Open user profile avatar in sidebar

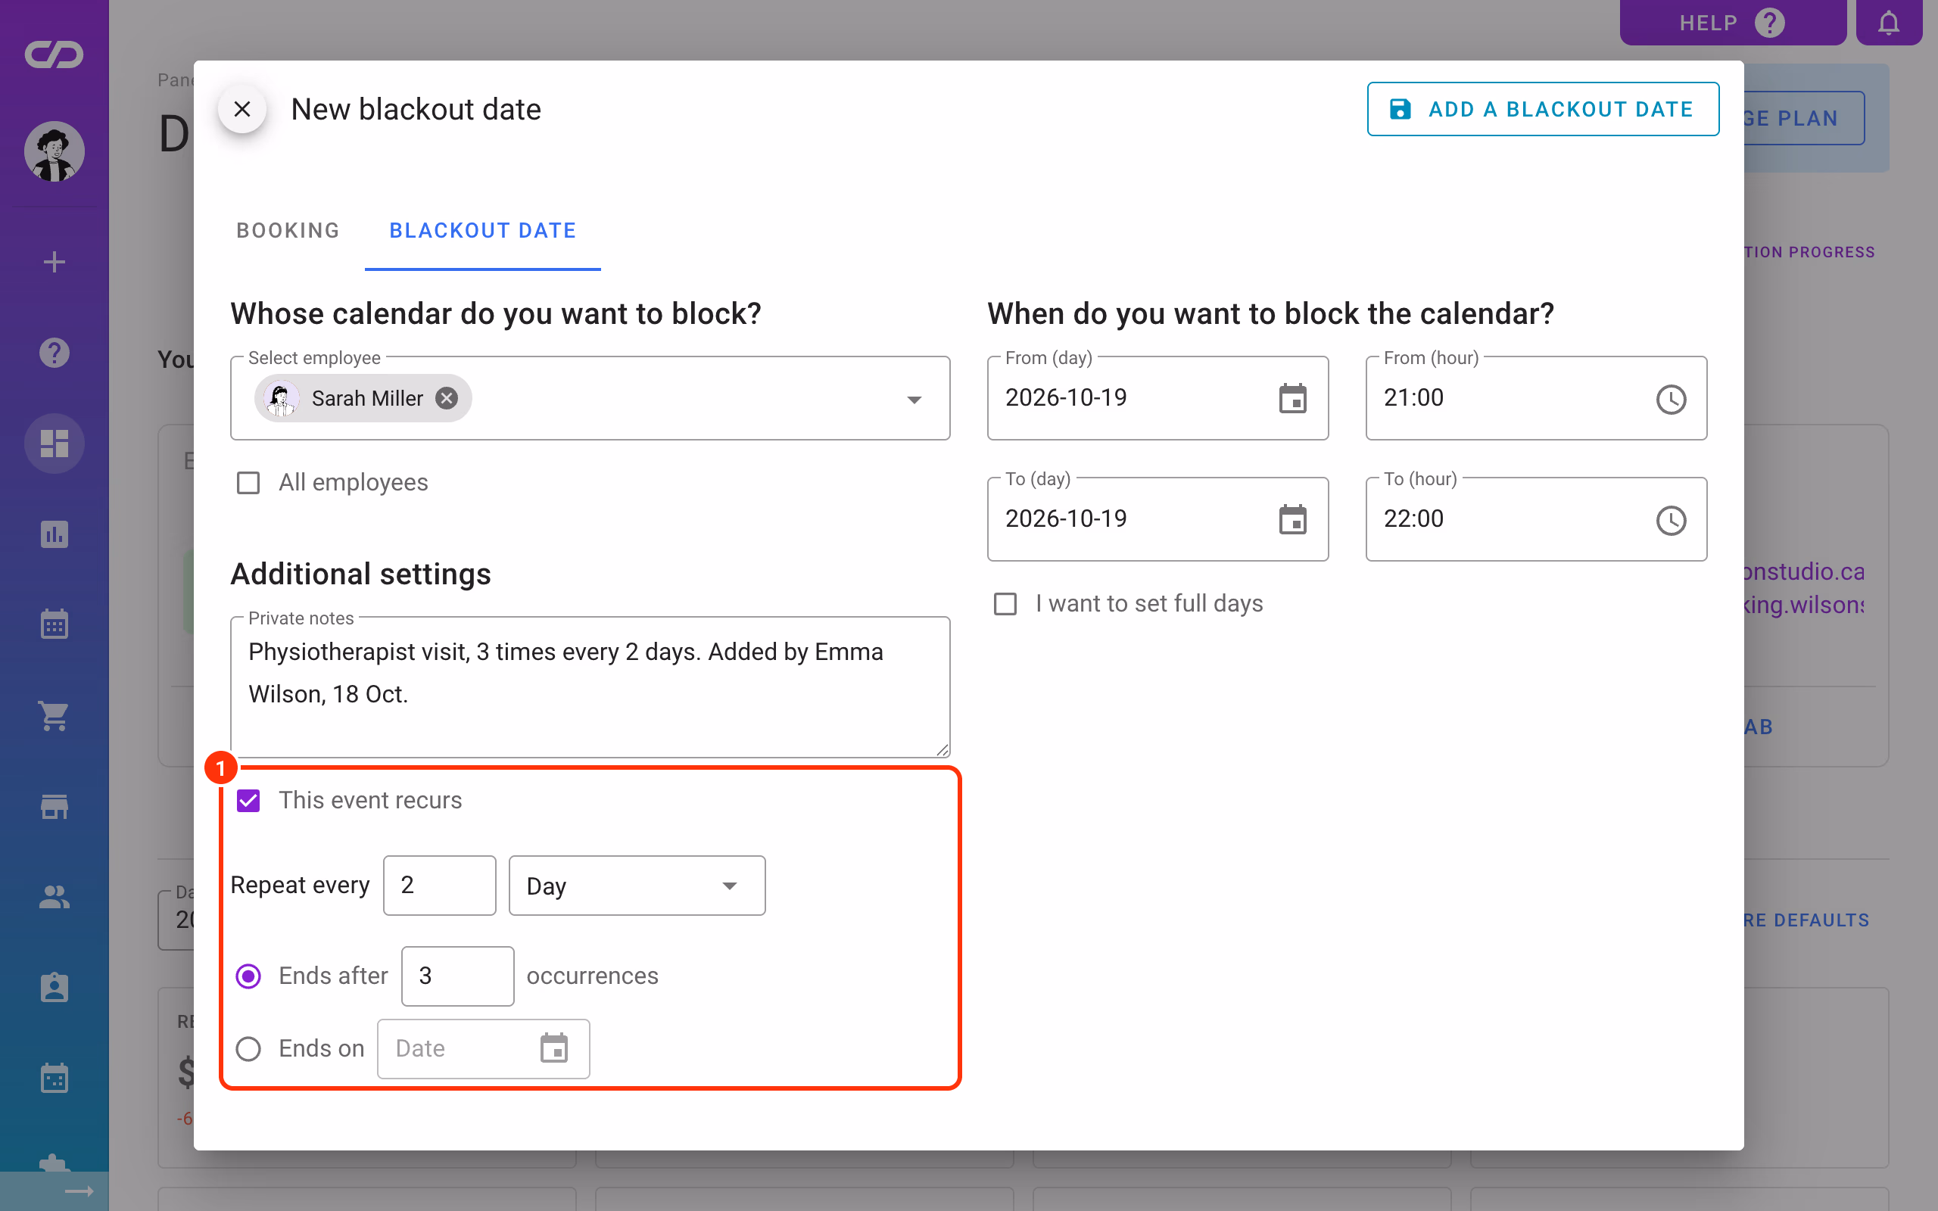point(54,151)
